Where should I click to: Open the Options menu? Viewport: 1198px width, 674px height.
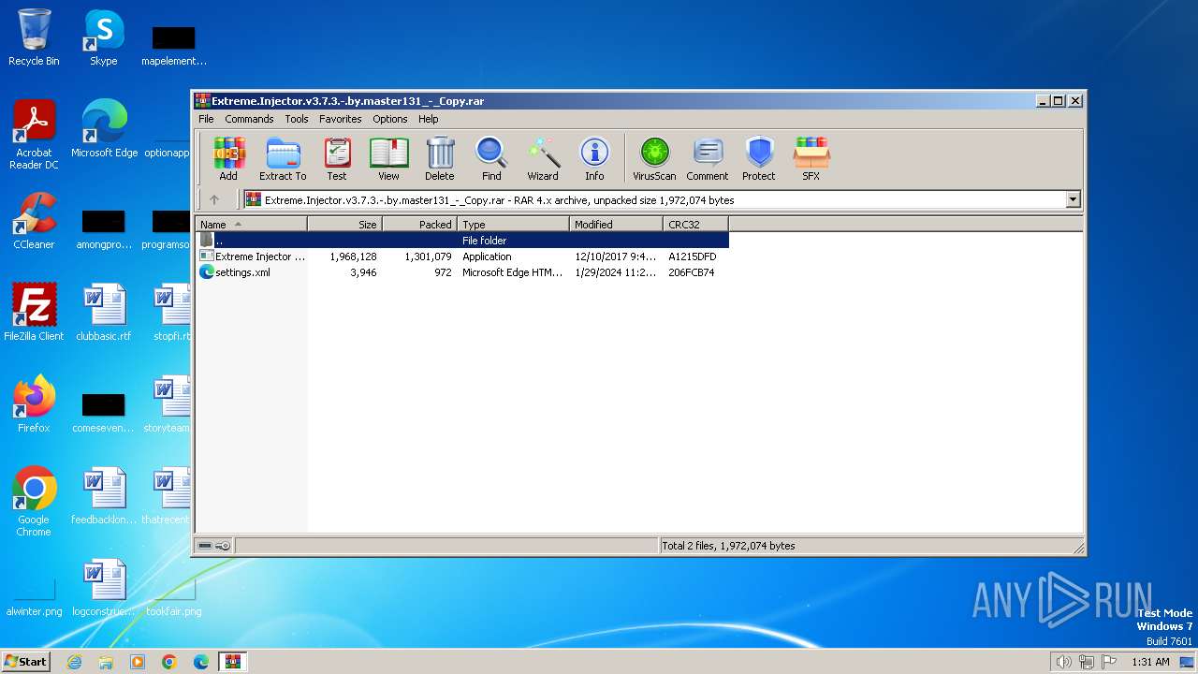390,119
